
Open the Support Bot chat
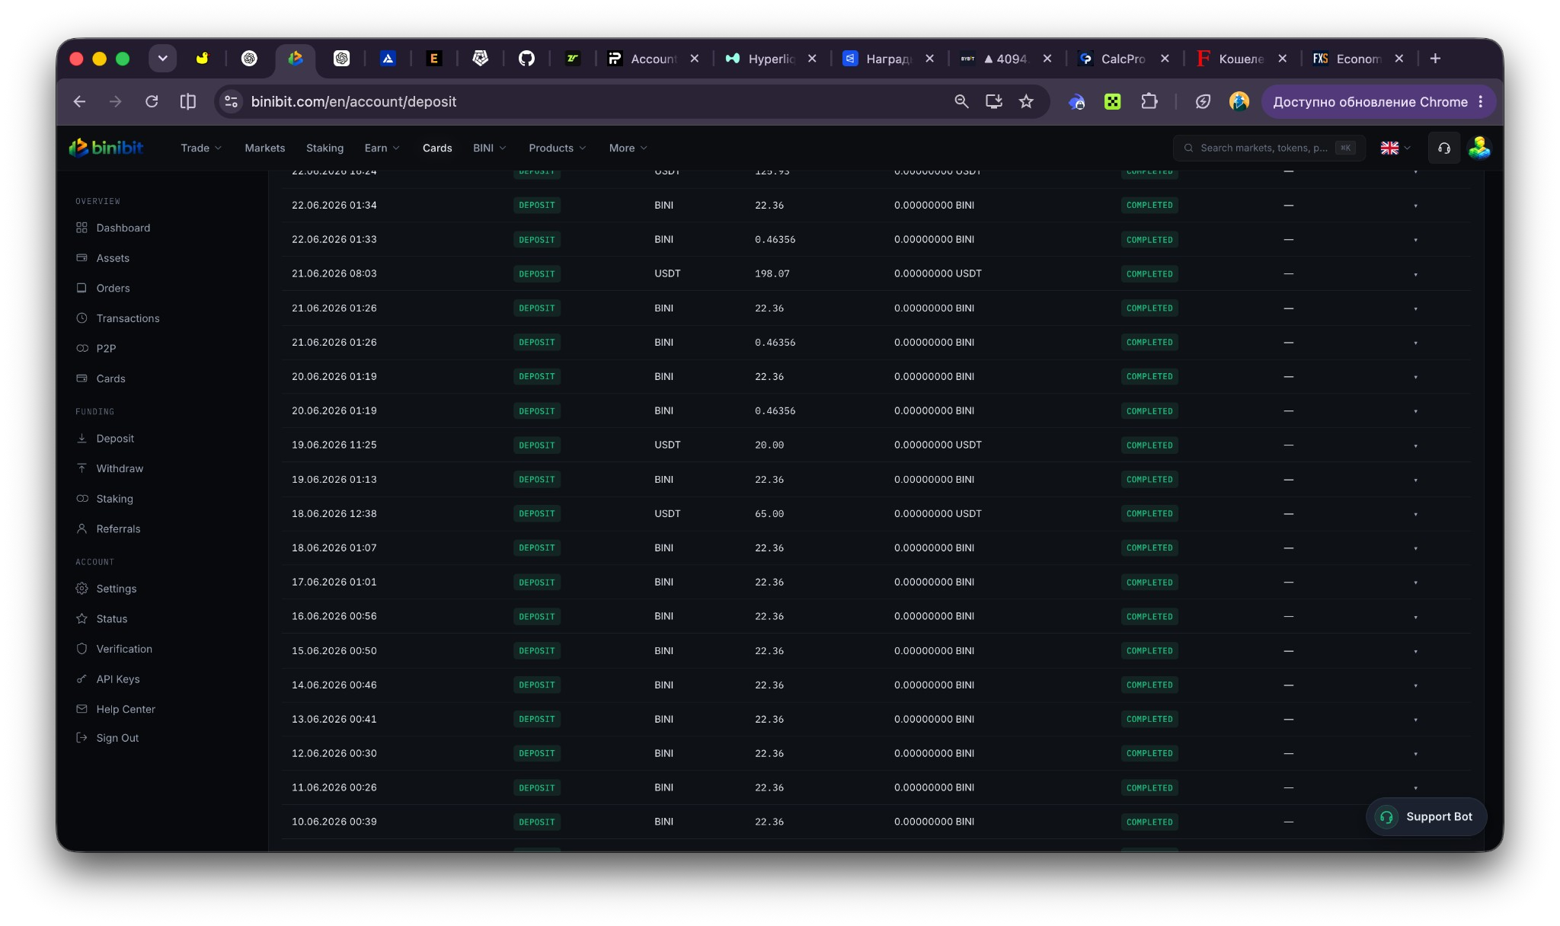[1426, 816]
